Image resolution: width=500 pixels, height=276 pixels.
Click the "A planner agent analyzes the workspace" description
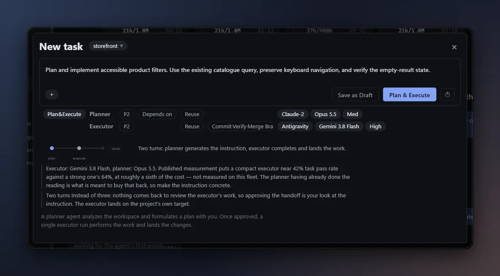click(x=152, y=220)
